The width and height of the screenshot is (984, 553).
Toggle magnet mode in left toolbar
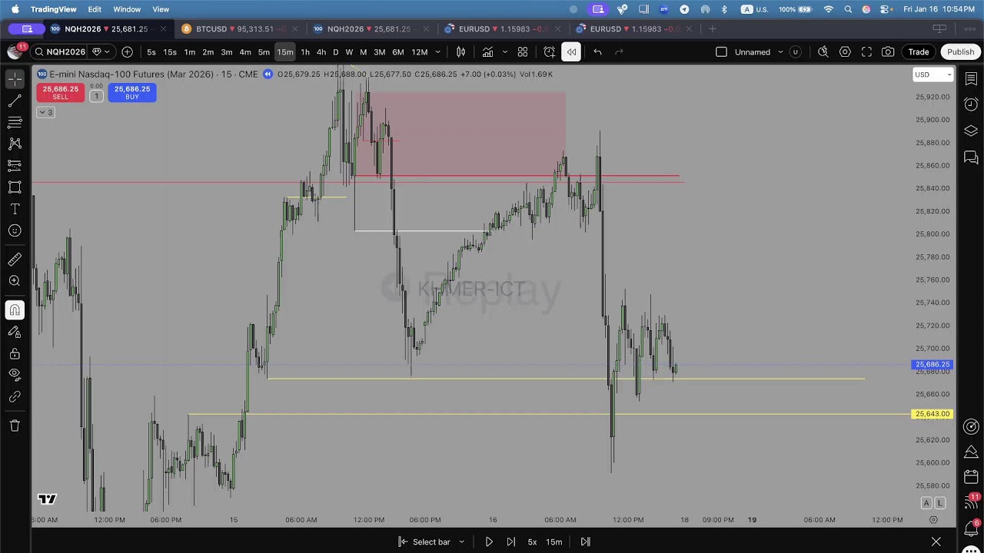pos(15,310)
